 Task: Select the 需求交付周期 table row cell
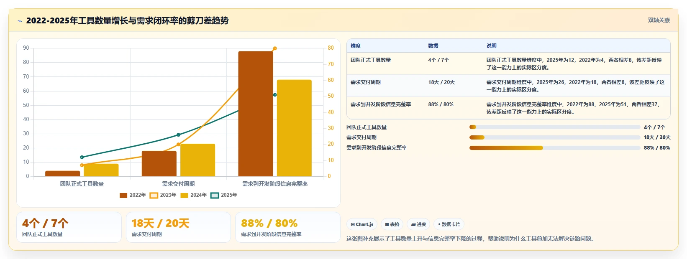[366, 82]
